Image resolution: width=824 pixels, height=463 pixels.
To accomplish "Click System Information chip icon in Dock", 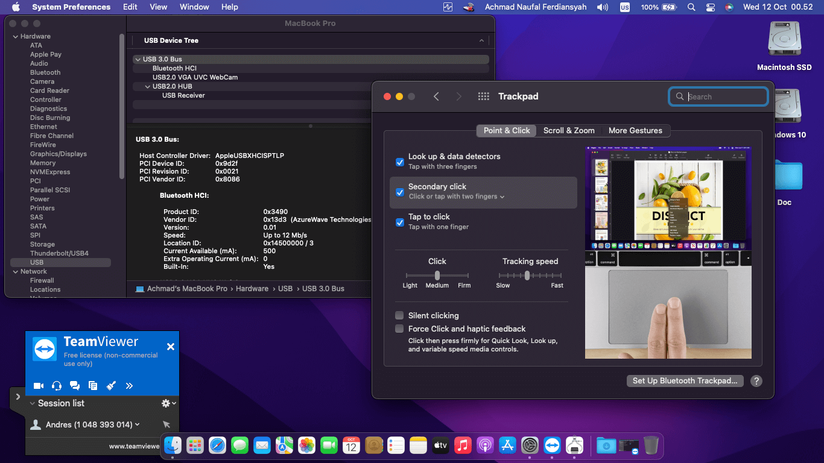I will click(575, 446).
